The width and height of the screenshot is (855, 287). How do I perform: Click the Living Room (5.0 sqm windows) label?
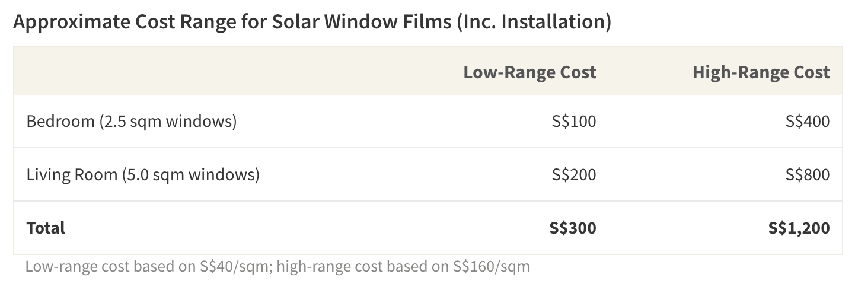pos(143,175)
